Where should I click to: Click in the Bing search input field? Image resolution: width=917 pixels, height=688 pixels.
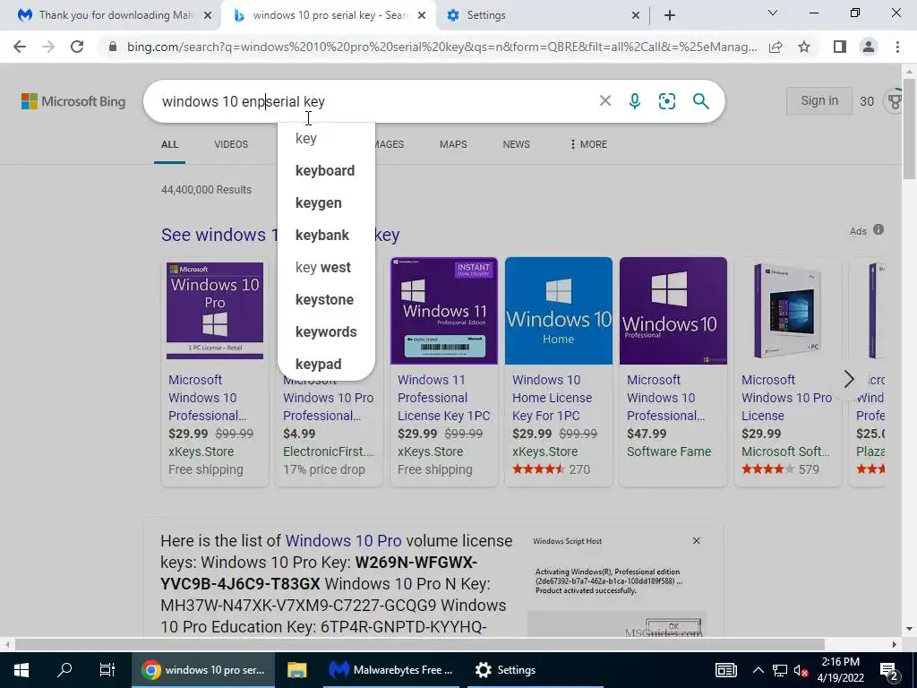point(374,101)
